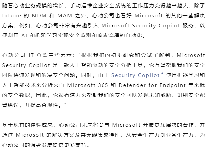This screenshot has width=208, height=150.
Task: Click the 人工智能驱动的安全分析工具 phrase
Action: (103, 65)
